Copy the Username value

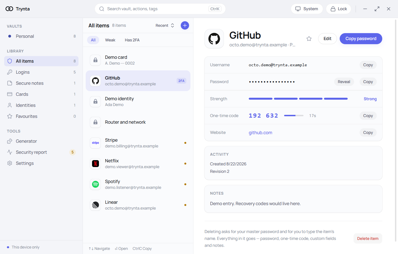click(368, 65)
